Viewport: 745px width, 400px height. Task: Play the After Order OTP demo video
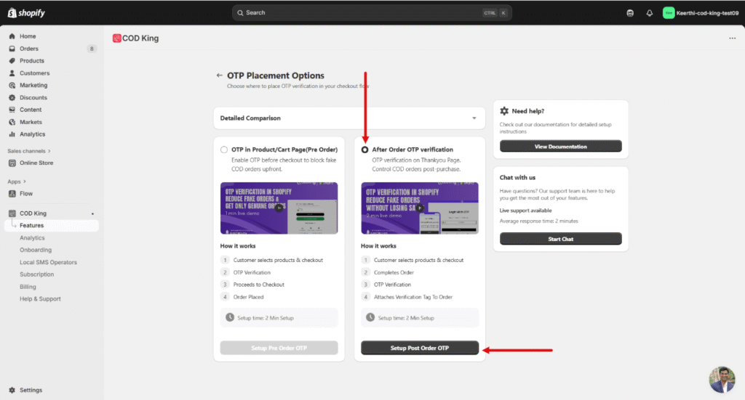click(420, 208)
